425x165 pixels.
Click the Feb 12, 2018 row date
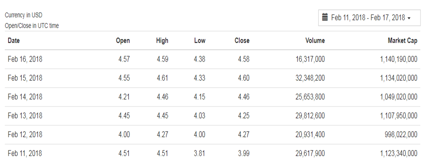tap(25, 135)
